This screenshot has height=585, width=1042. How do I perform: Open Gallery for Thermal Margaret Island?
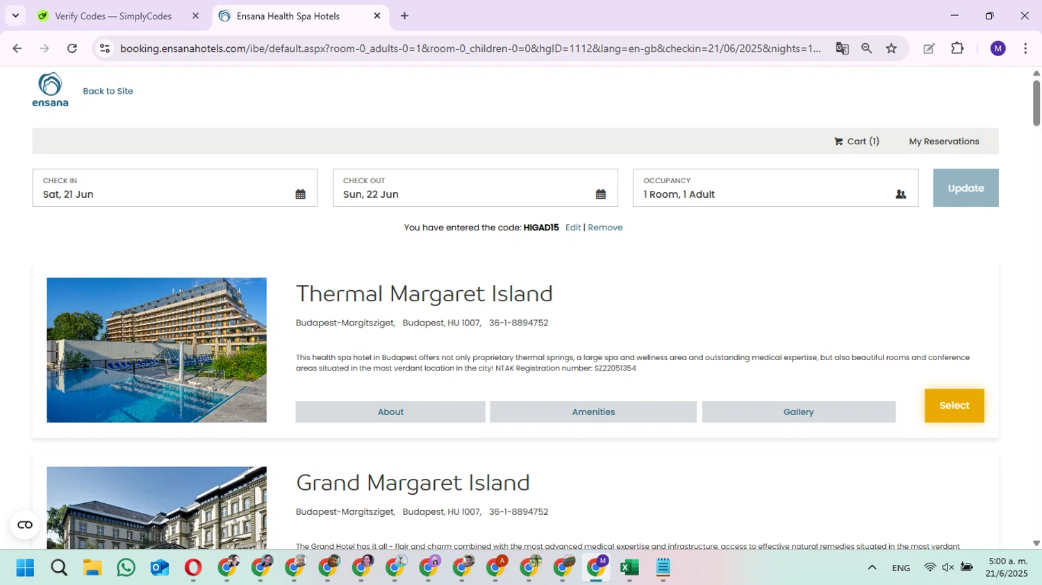pyautogui.click(x=798, y=412)
